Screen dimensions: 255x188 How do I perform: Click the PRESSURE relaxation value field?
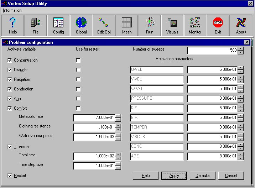click(212, 99)
